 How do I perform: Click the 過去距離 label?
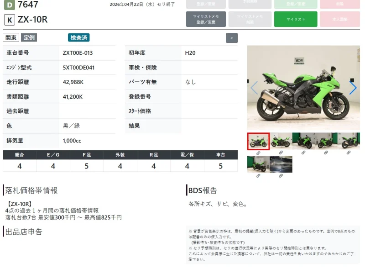coord(18,111)
